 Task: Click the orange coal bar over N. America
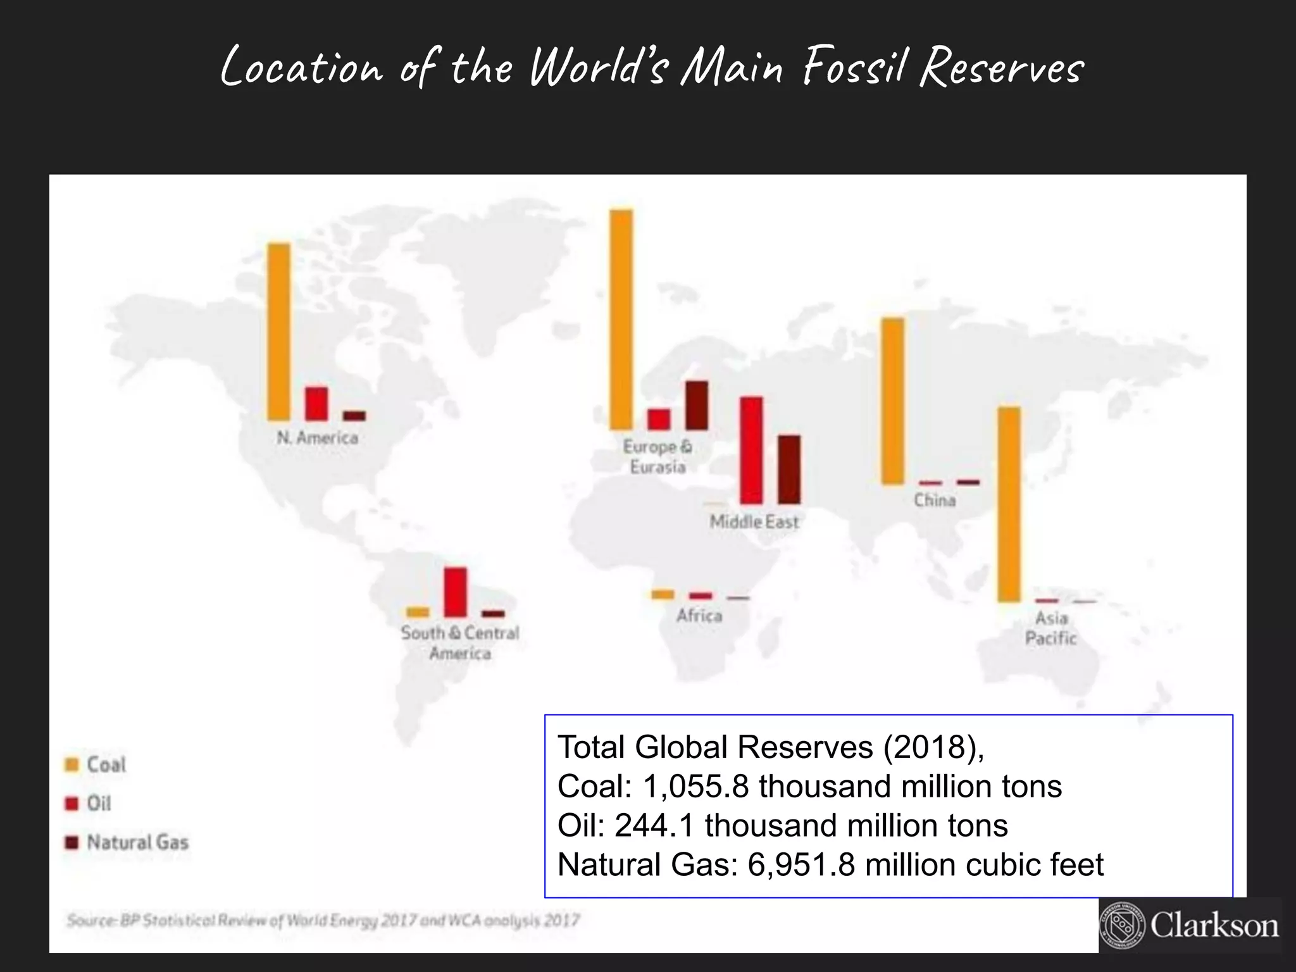(x=279, y=332)
